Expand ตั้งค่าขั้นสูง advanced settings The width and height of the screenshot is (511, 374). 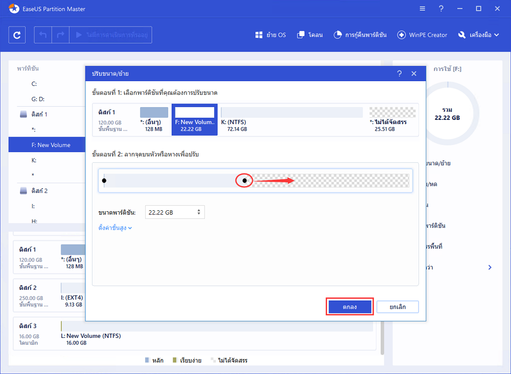[115, 228]
